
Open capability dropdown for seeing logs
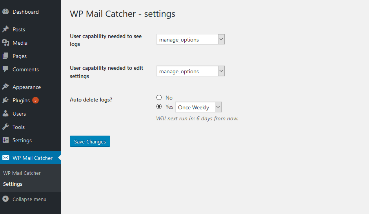click(191, 39)
